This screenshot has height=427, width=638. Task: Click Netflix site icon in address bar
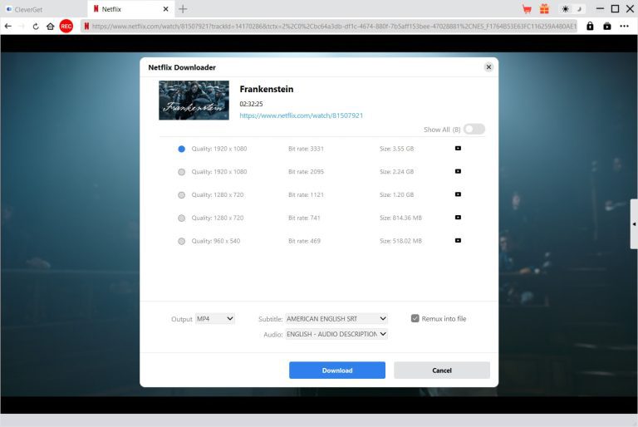[86, 27]
